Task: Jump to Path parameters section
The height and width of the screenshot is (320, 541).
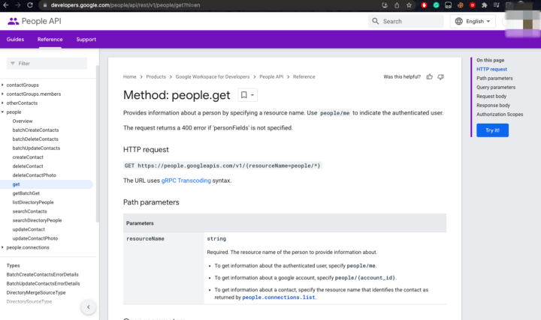Action: [x=494, y=78]
